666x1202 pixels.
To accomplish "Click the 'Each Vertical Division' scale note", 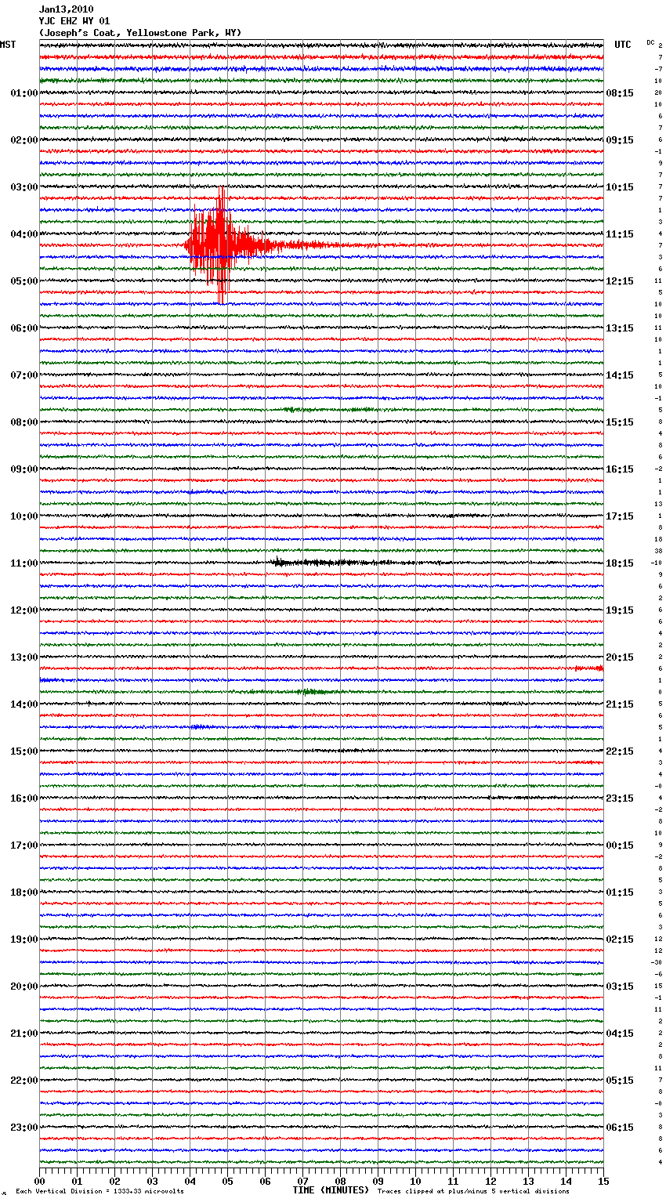I will [100, 1192].
